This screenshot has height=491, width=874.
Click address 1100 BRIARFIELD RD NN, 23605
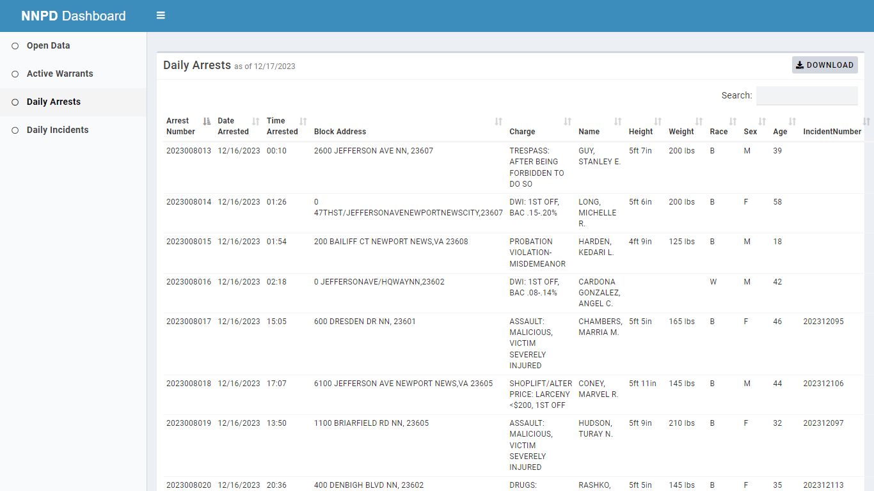click(x=372, y=423)
